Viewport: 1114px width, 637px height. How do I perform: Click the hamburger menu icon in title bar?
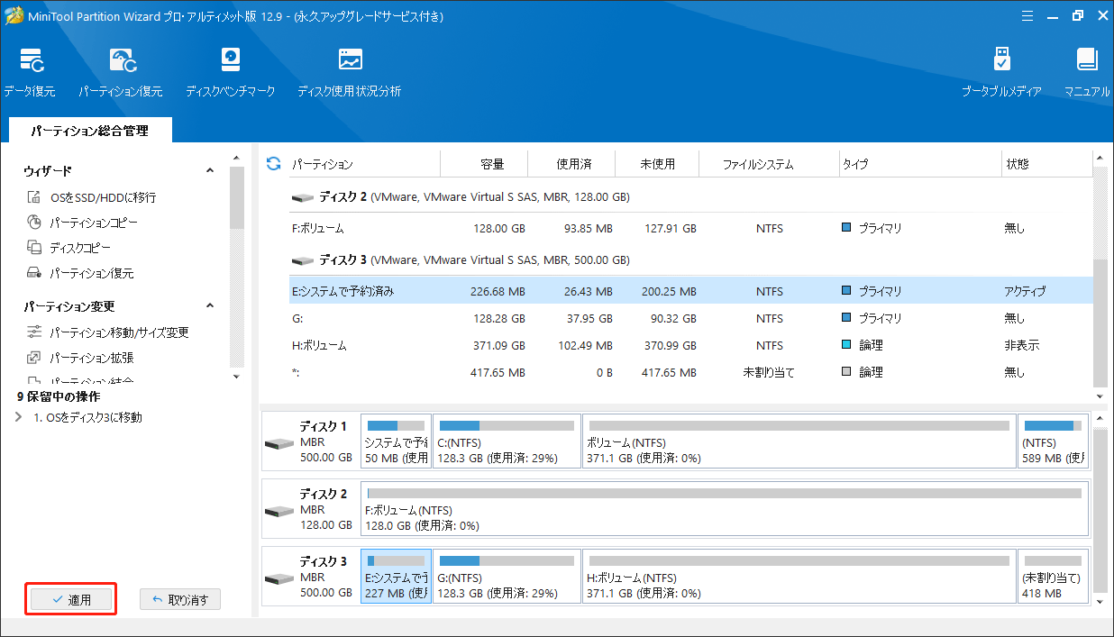tap(1026, 15)
